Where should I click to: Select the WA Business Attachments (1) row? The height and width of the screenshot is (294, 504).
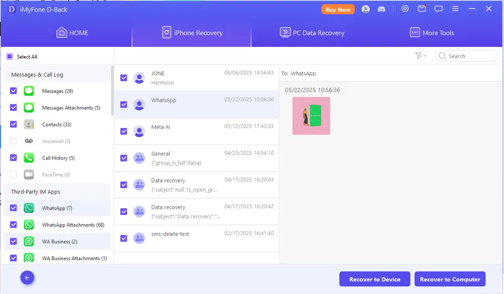pos(57,258)
